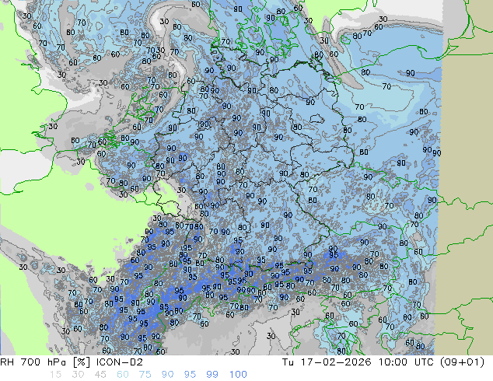Click the '95' value in the bottom legend
The image size is (493, 381).
pyautogui.click(x=190, y=375)
